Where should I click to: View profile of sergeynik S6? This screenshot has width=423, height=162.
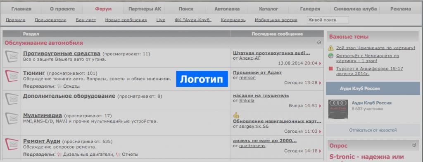tap(254, 126)
